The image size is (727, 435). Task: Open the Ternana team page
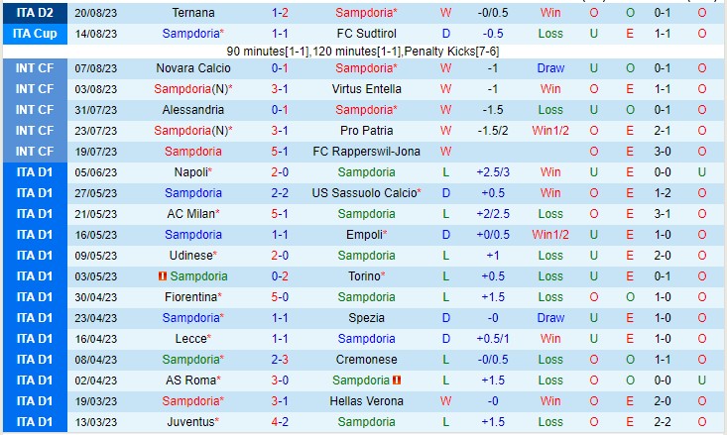[x=192, y=13]
